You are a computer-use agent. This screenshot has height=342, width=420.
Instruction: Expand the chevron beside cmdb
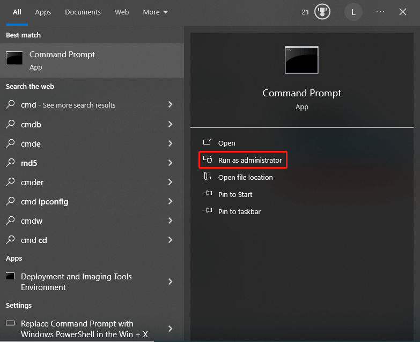click(x=170, y=124)
